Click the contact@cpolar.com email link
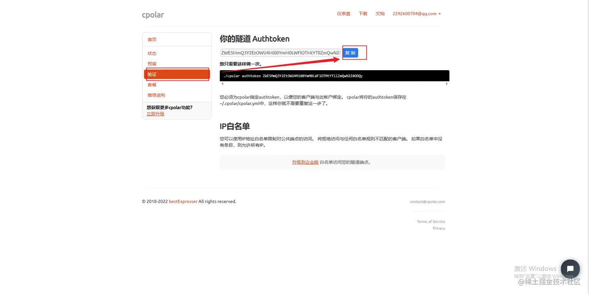The height and width of the screenshot is (294, 589). [427, 202]
